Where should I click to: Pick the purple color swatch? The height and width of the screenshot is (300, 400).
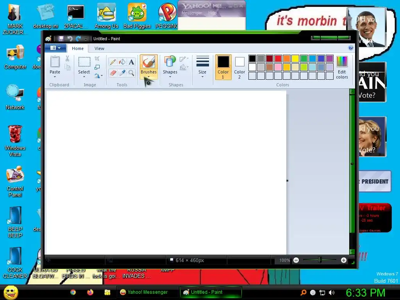330,59
